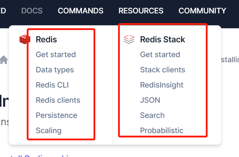Open the DOCS menu

pyautogui.click(x=32, y=11)
